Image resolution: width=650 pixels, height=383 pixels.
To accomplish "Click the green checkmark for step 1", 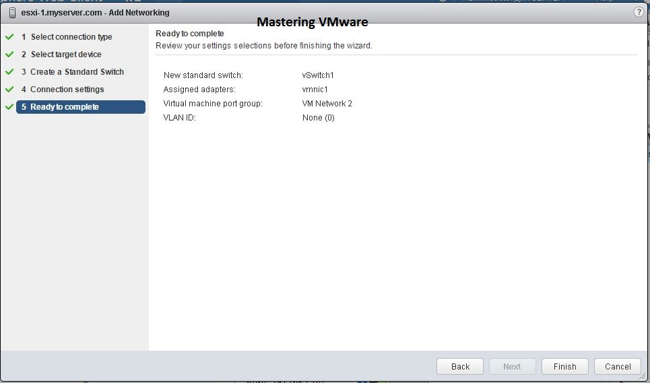I will (9, 37).
